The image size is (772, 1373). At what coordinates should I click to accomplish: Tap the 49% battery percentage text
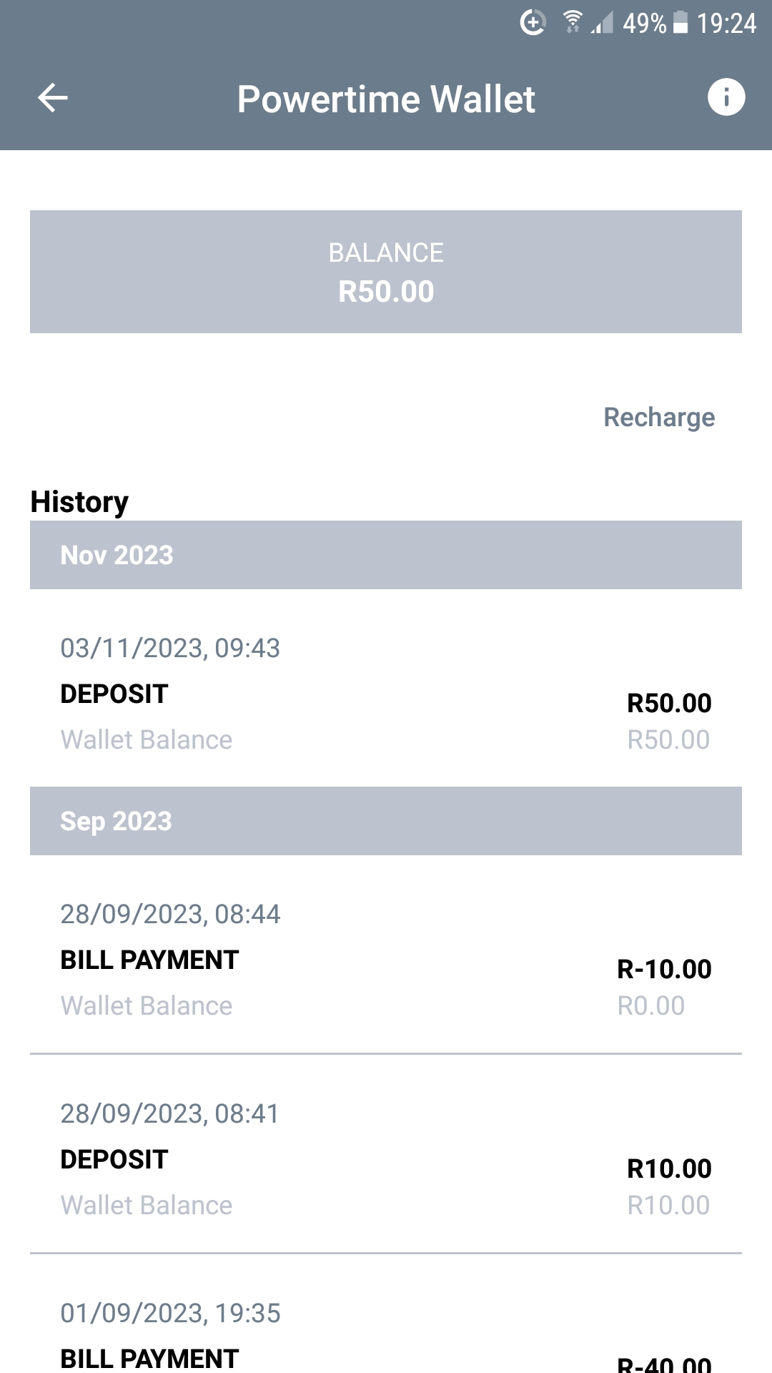[x=644, y=24]
